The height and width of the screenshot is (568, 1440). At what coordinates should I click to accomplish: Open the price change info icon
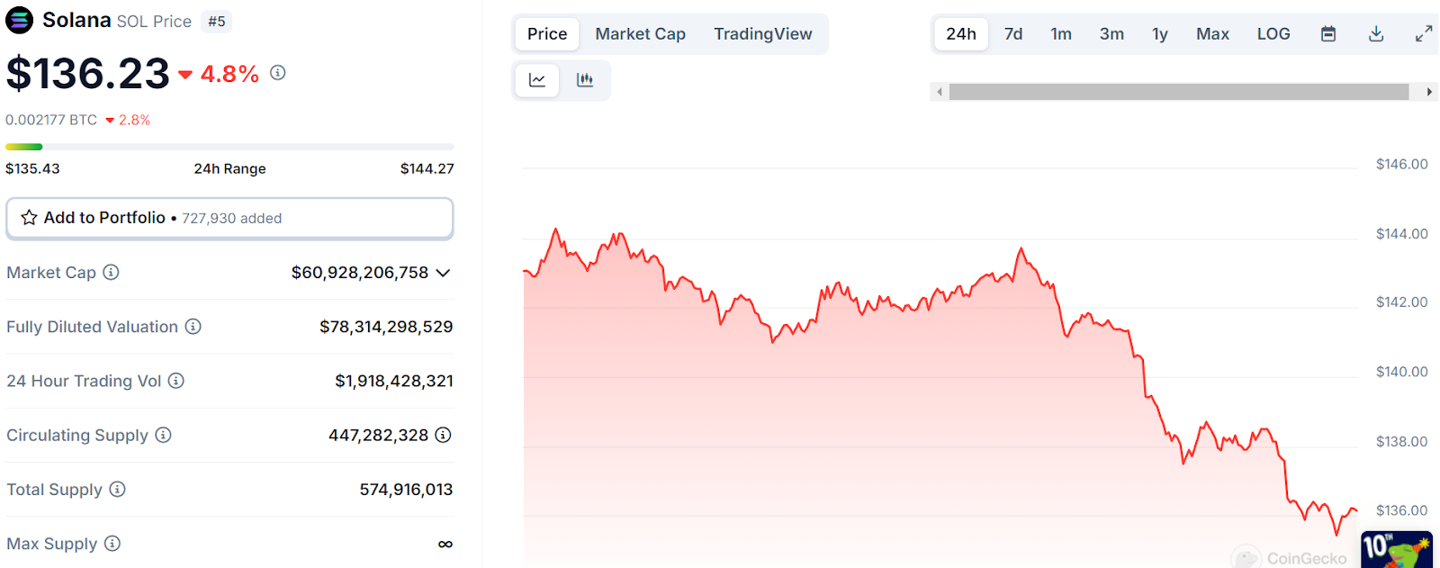point(276,73)
